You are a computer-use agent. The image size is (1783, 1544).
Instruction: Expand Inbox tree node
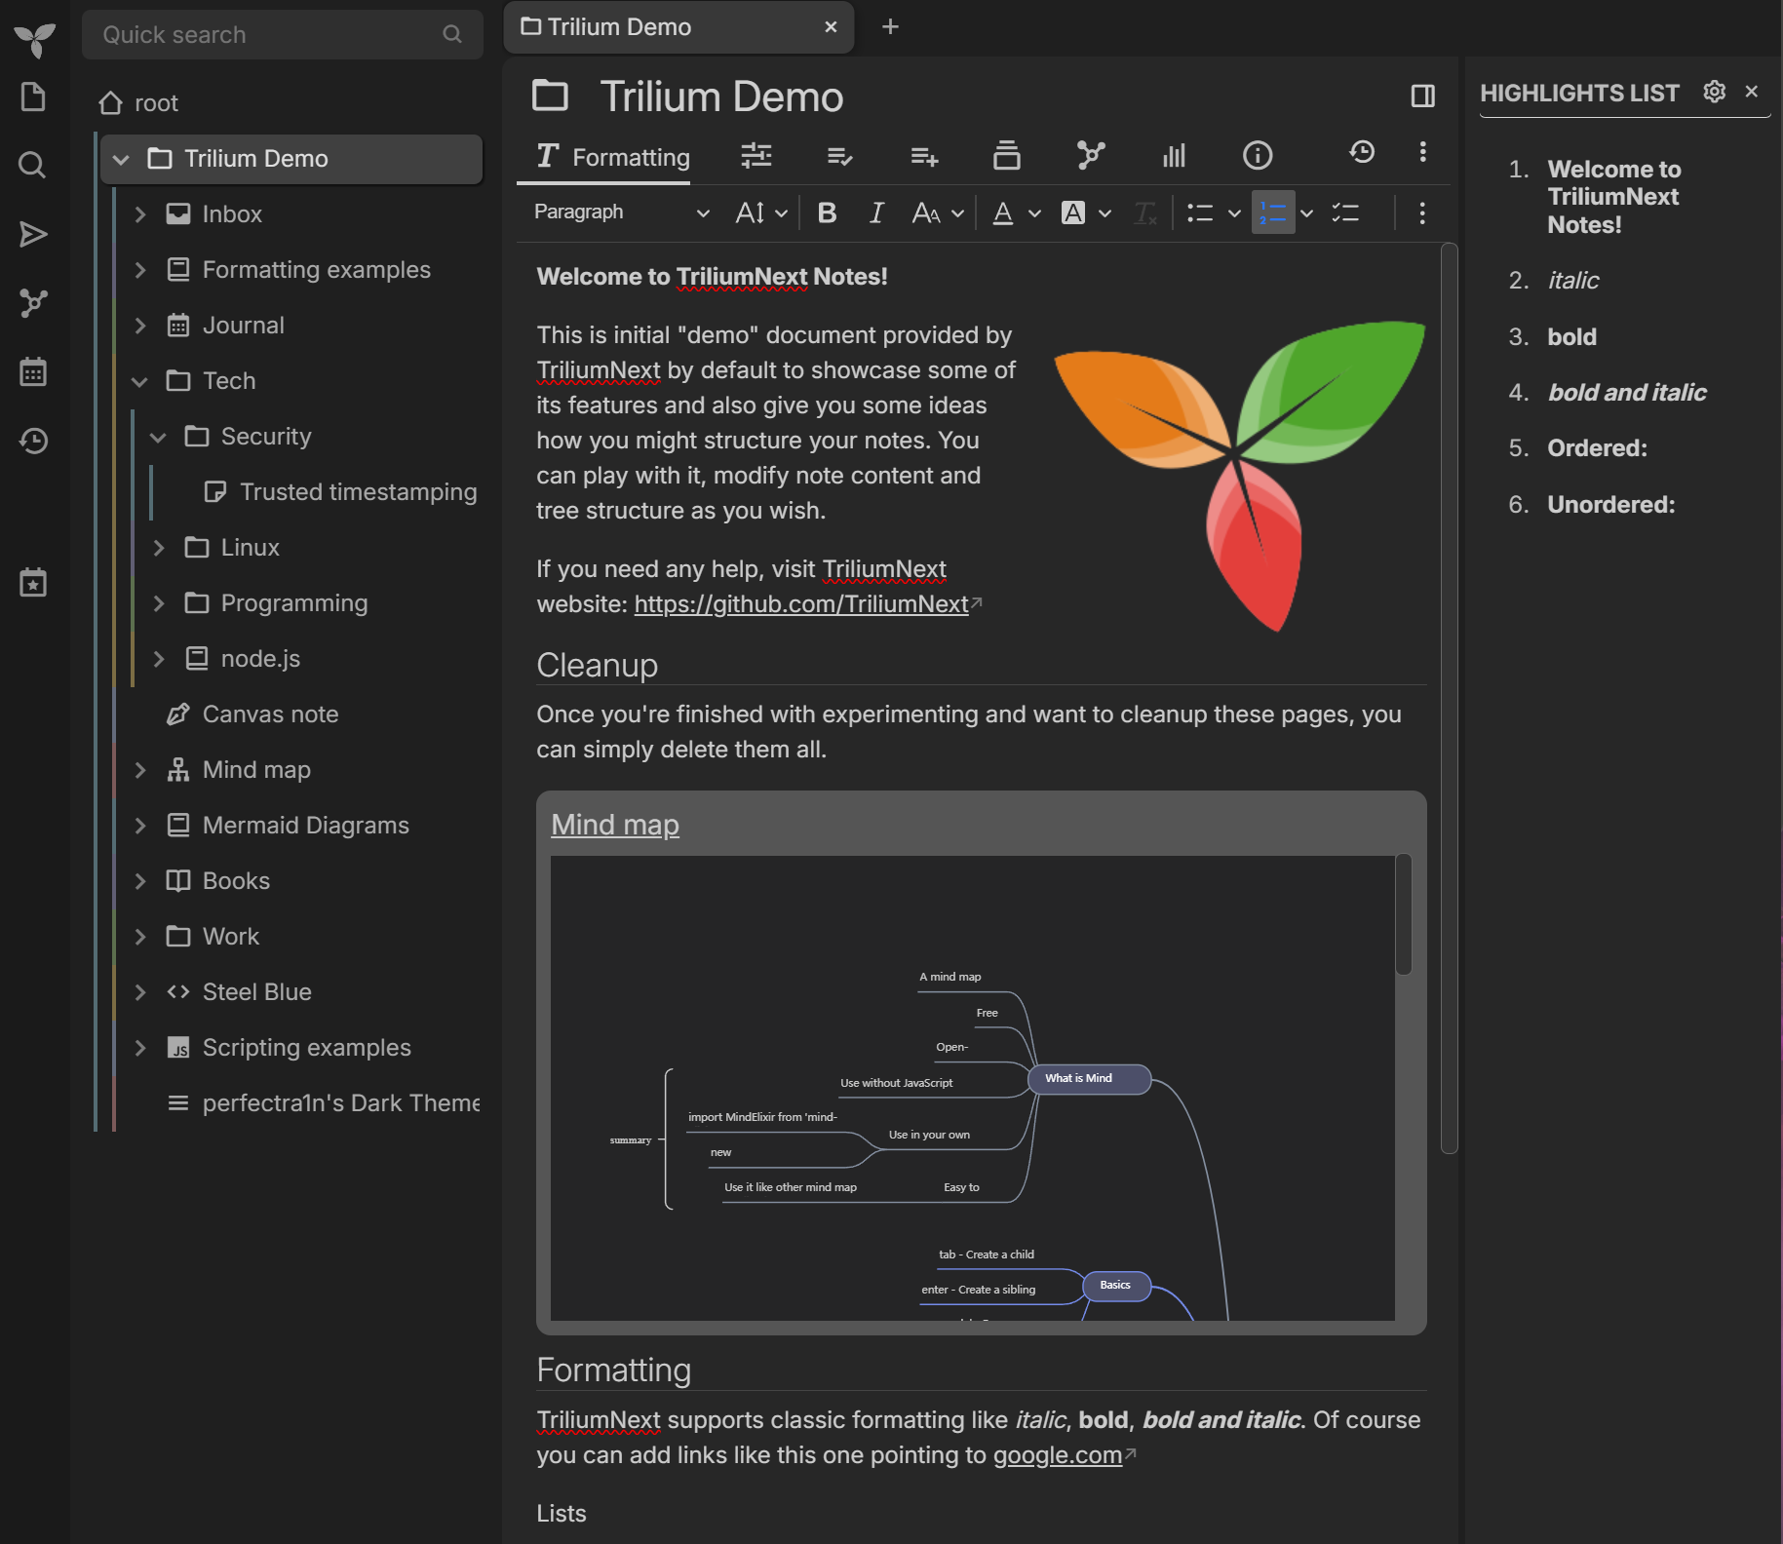140,214
